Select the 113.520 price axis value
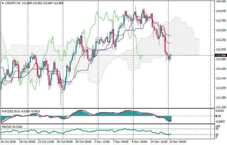This screenshot has height=145, width=227. tap(220, 30)
